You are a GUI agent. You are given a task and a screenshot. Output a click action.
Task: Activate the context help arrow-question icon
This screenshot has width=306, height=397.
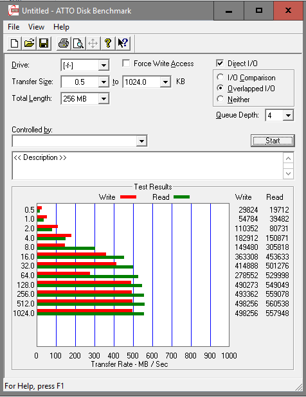tap(123, 43)
